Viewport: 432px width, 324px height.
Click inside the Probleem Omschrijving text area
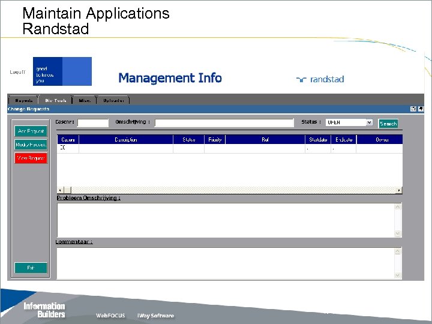point(226,220)
